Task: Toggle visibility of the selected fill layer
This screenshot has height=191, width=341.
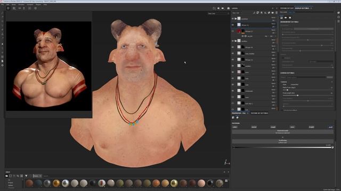Action: click(233, 25)
